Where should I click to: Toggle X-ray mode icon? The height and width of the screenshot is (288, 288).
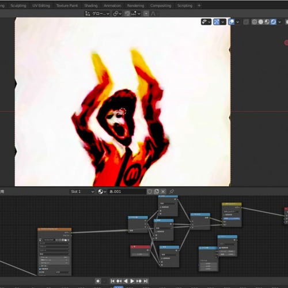click(246, 22)
